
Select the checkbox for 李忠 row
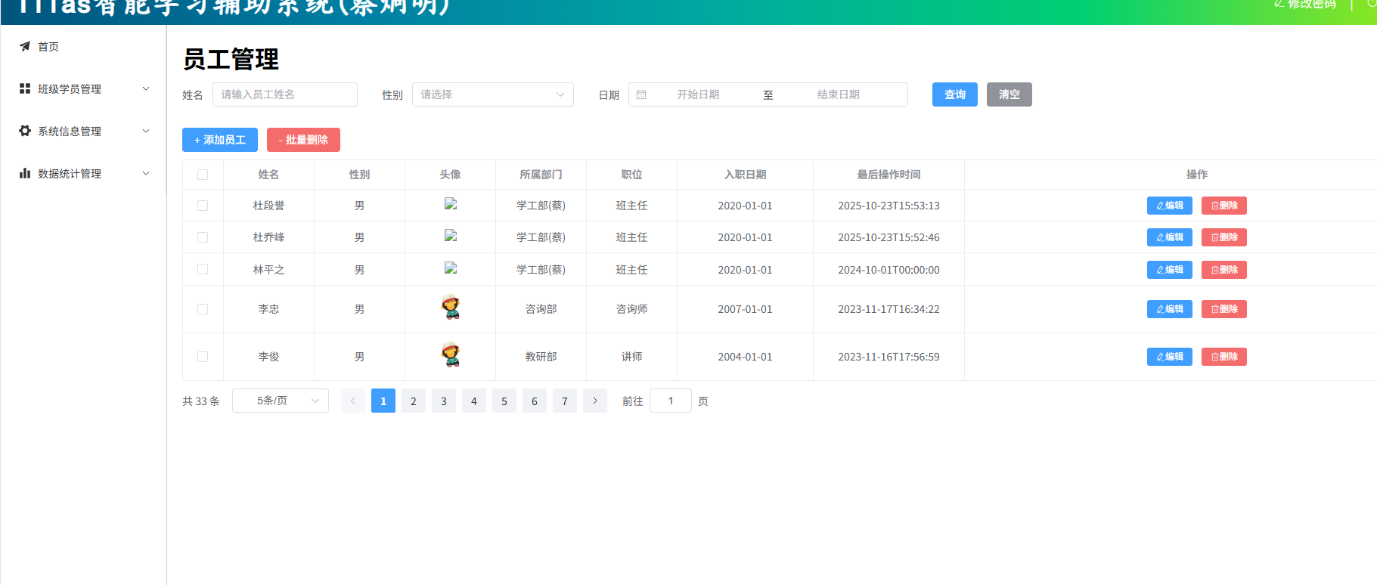[203, 309]
